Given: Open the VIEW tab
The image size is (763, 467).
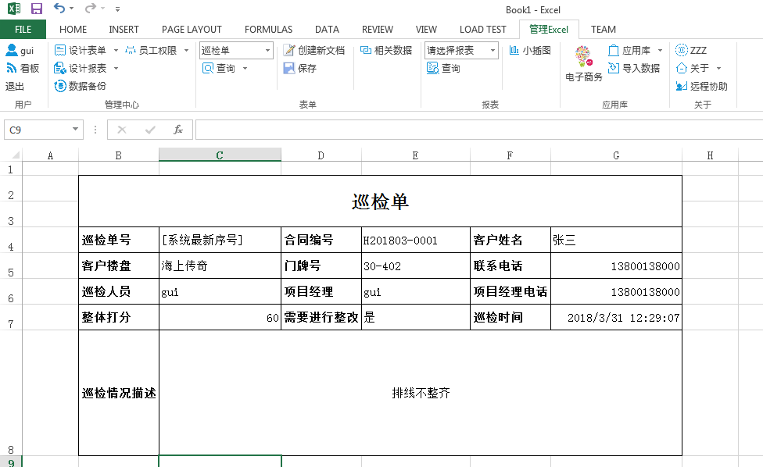Looking at the screenshot, I should tap(426, 29).
